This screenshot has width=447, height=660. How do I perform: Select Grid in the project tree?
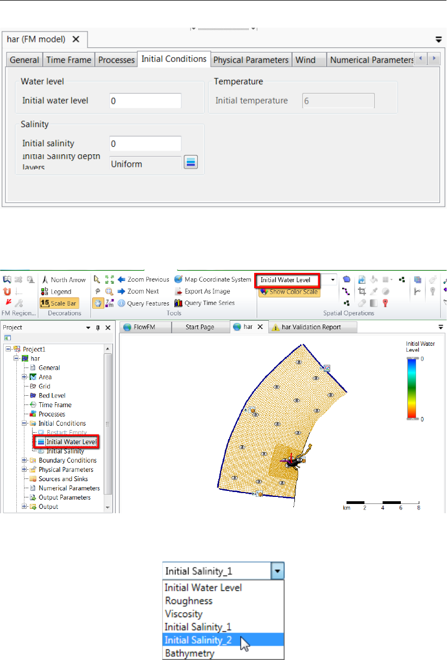(45, 386)
